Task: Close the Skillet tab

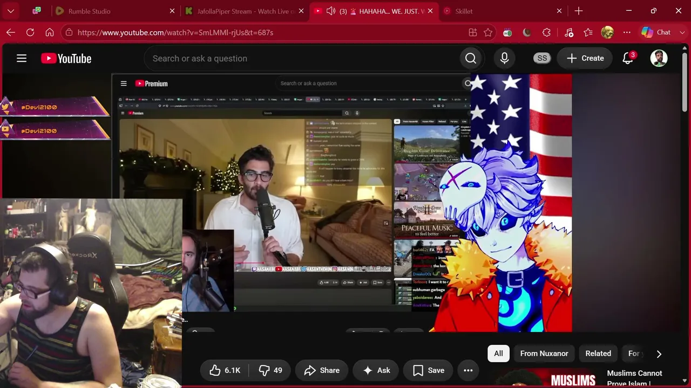Action: point(559,11)
